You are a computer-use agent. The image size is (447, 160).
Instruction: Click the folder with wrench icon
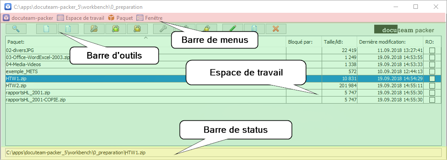click(94, 29)
